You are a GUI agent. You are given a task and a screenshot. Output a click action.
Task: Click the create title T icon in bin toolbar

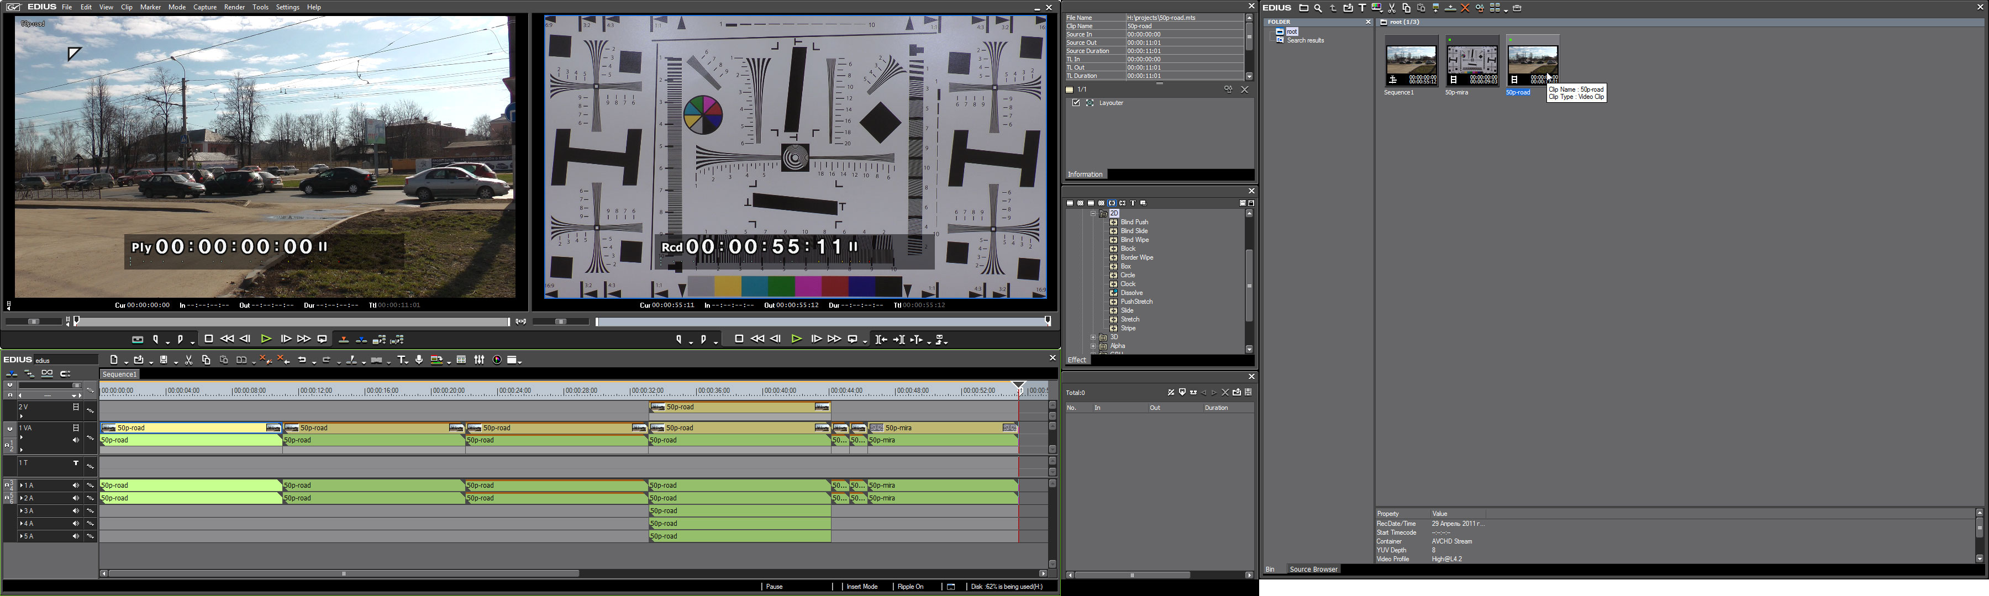click(1362, 8)
